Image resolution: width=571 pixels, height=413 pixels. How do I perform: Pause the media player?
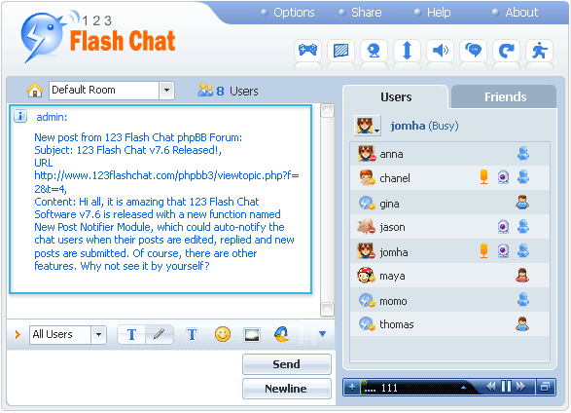coord(506,387)
